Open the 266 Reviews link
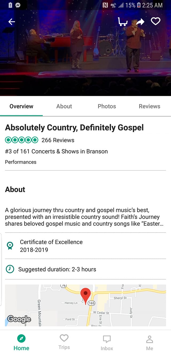 (x=58, y=140)
